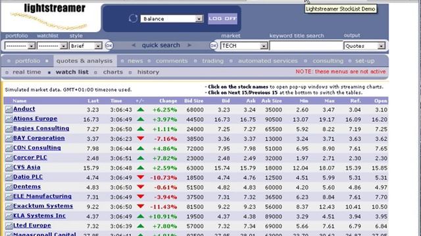Click the Bid Size column header
Viewport: 421px width, 236px height.
(x=193, y=101)
